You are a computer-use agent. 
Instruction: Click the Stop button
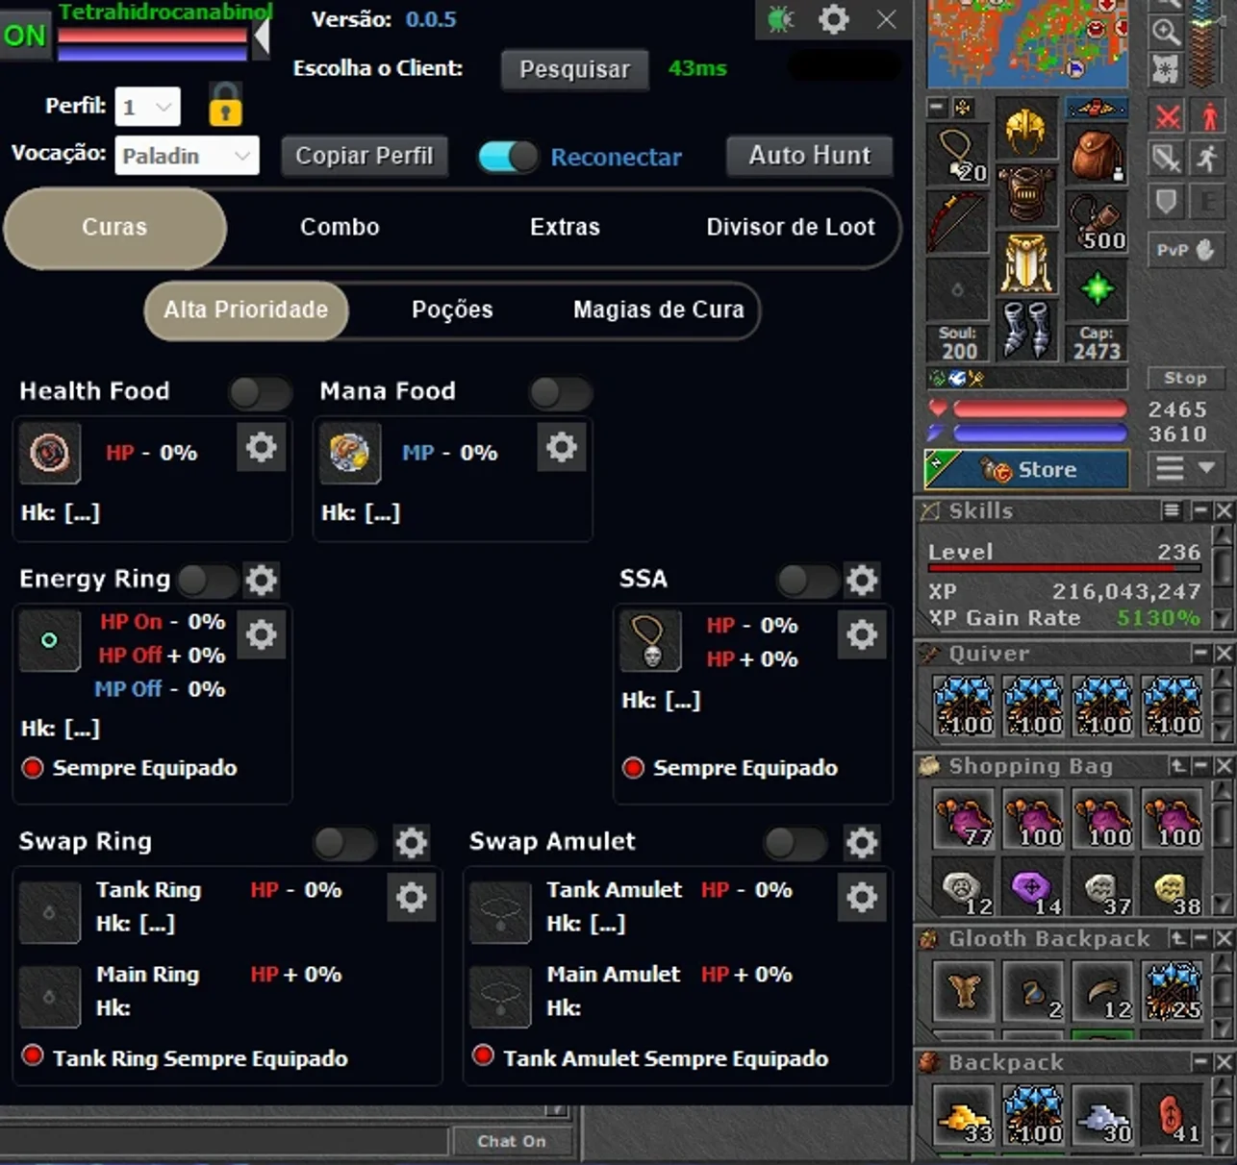pyautogui.click(x=1185, y=378)
